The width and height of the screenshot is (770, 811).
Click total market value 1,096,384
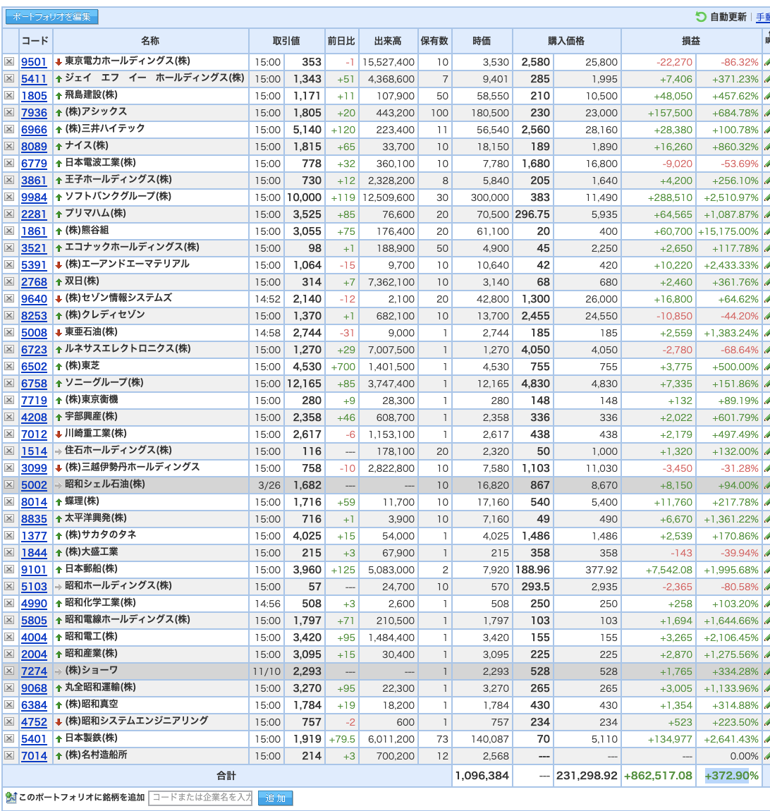(482, 776)
